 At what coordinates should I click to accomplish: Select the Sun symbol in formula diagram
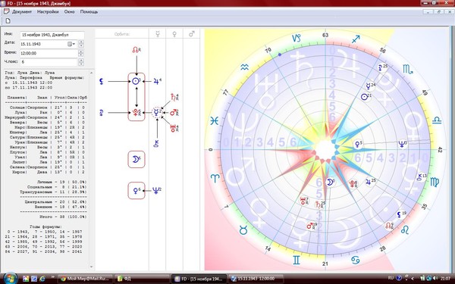[x=136, y=81]
